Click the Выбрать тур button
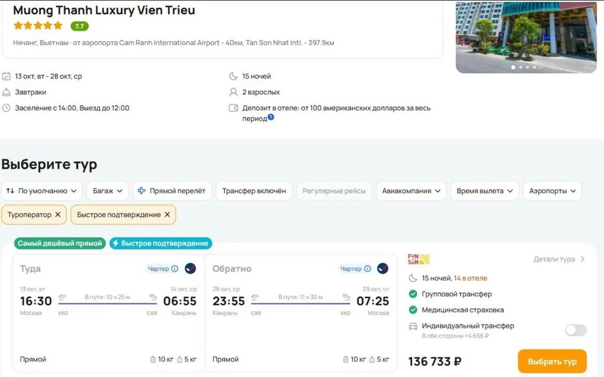Image resolution: width=604 pixels, height=377 pixels. tap(552, 362)
